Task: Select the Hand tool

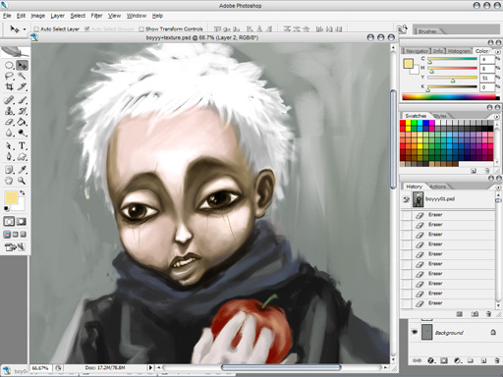Action: (x=9, y=181)
